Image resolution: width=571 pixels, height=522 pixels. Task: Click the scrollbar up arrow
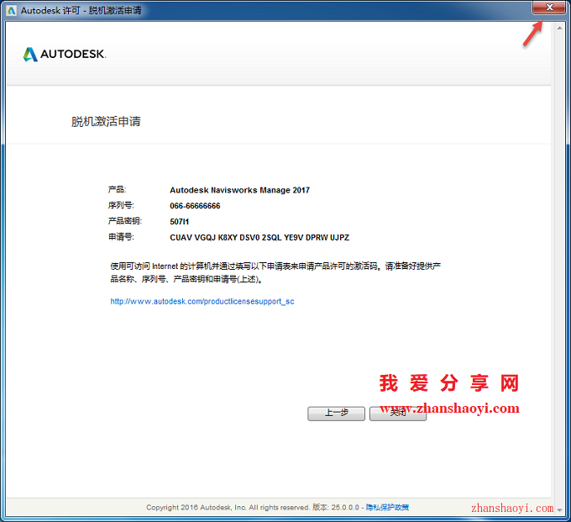(x=560, y=28)
